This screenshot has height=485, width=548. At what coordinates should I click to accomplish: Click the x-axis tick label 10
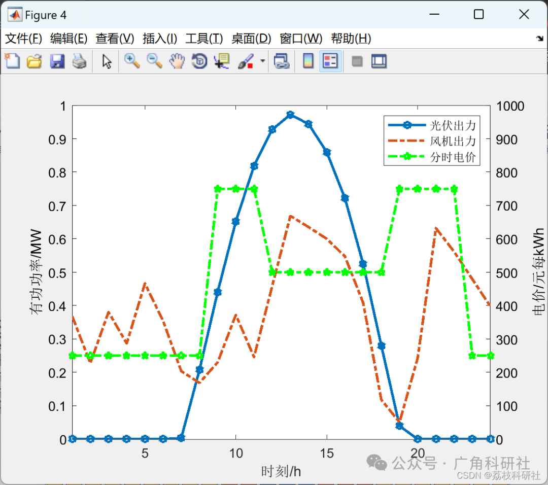[x=236, y=453]
